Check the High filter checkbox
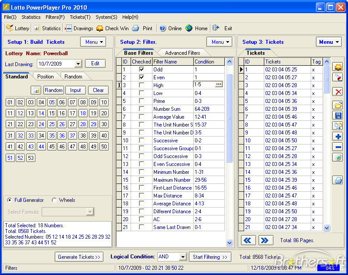 pos(142,85)
